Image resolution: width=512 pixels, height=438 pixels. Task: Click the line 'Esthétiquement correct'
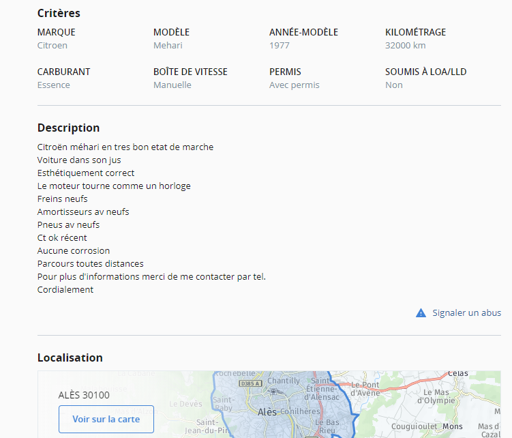(86, 173)
